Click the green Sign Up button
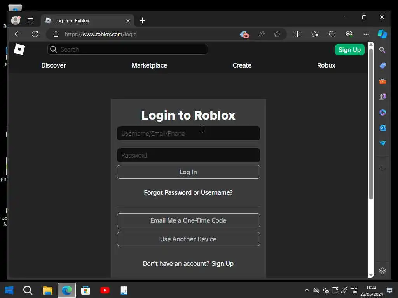 click(349, 50)
